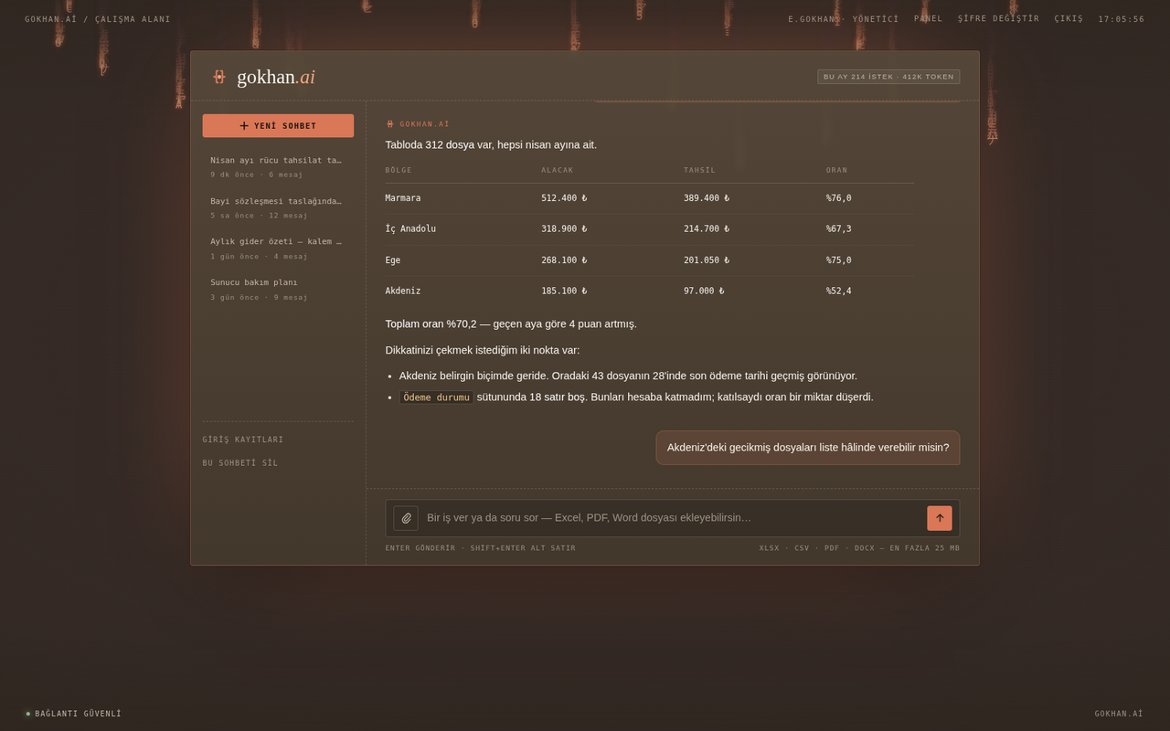This screenshot has height=731, width=1170.
Task: Log out via the Çıkış link
Action: (x=1069, y=18)
